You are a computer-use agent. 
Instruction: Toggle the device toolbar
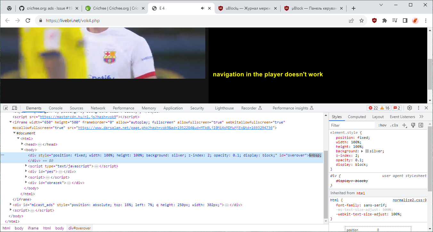click(x=14, y=108)
